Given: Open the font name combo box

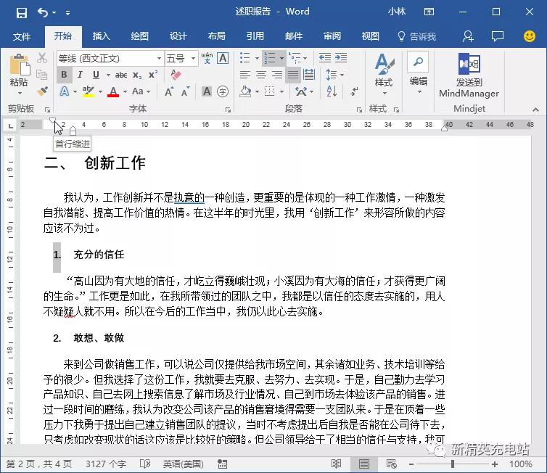Looking at the screenshot, I should [110, 58].
